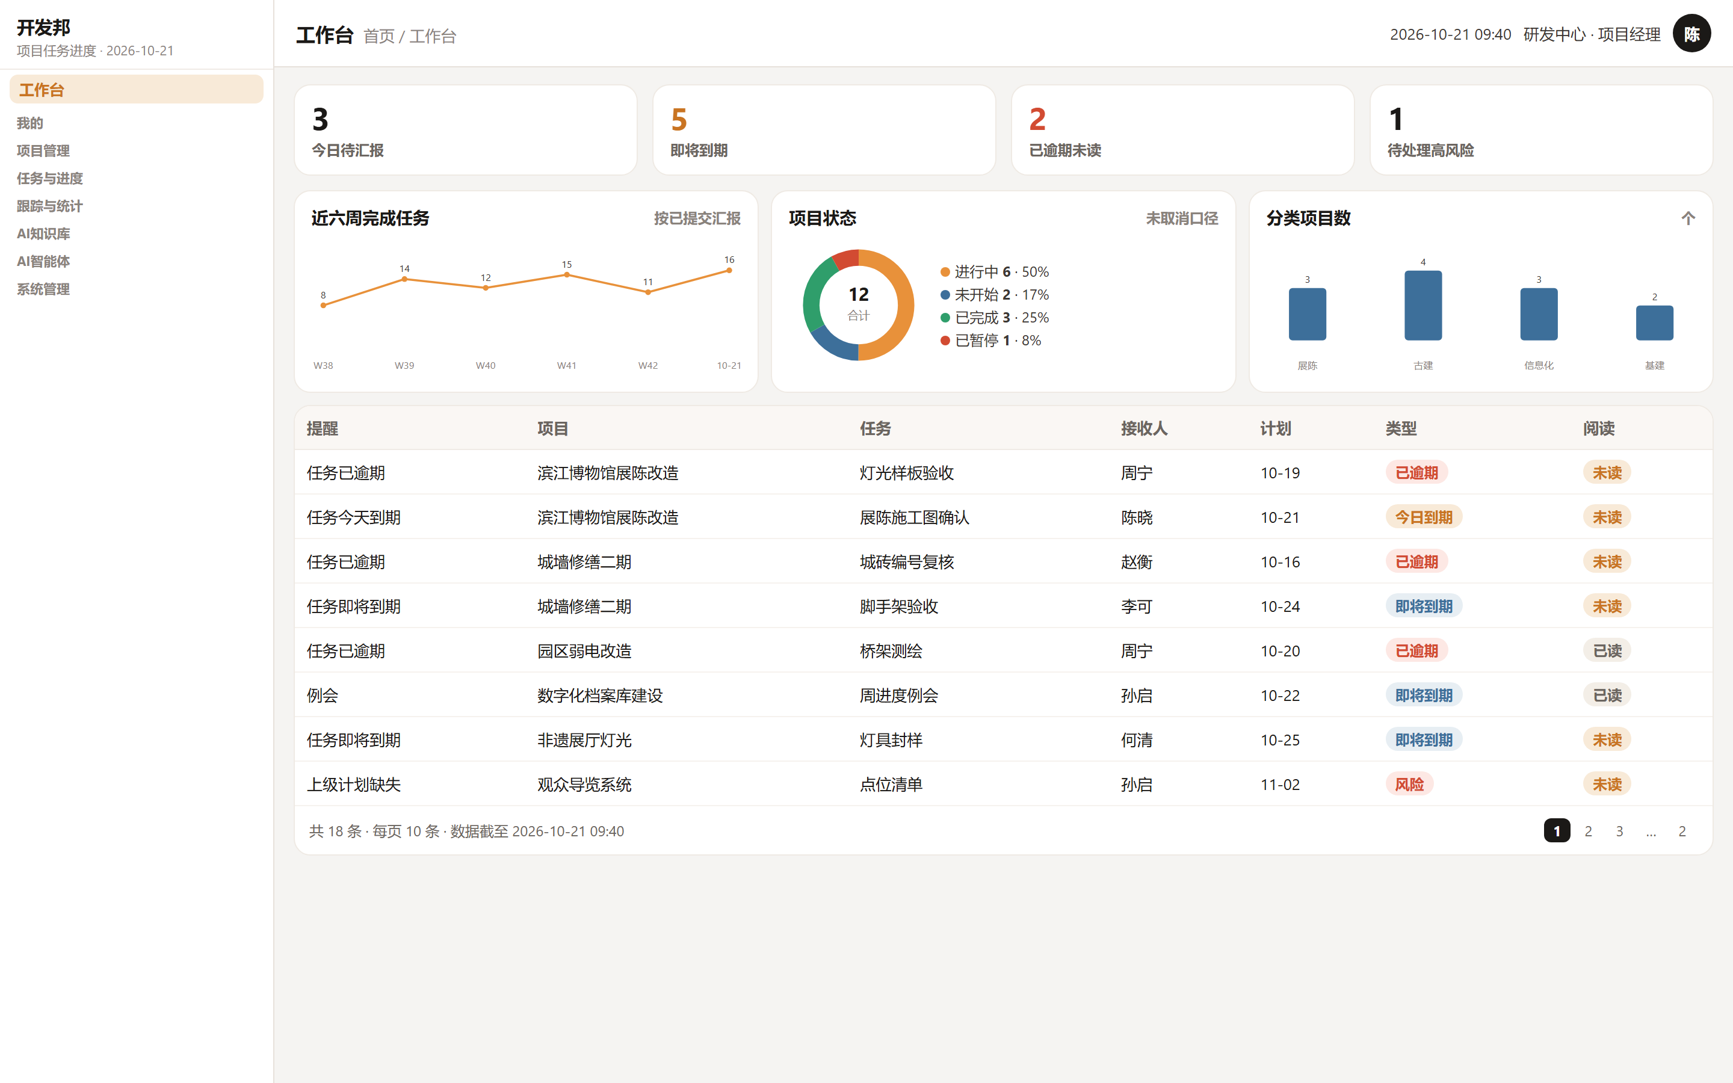Image resolution: width=1733 pixels, height=1083 pixels.
Task: Click the current page 1 button
Action: (x=1557, y=831)
